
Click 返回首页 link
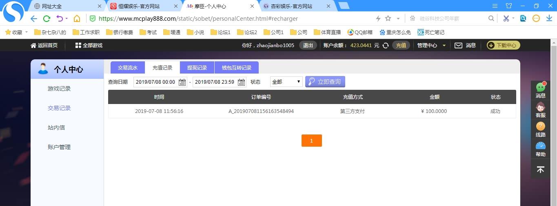click(x=44, y=46)
